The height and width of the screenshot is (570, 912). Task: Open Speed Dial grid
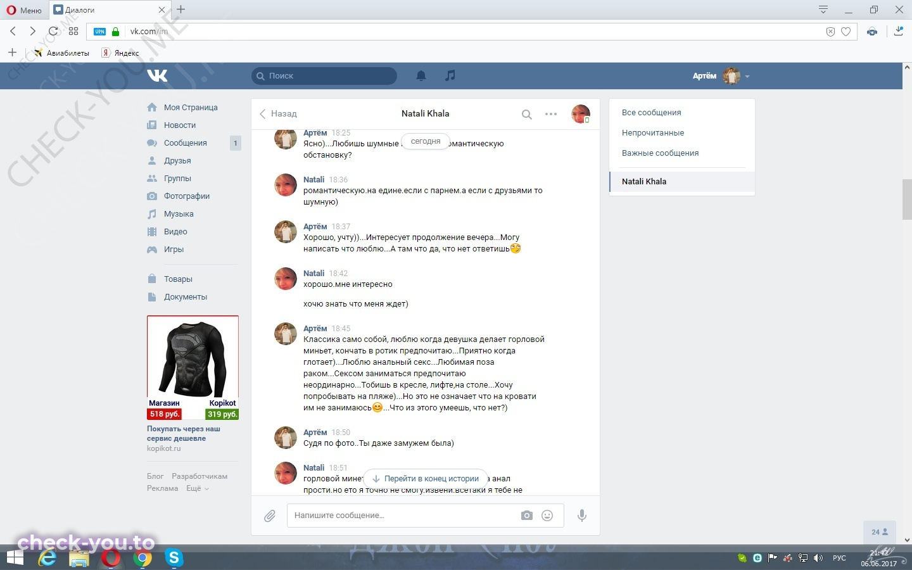73,31
